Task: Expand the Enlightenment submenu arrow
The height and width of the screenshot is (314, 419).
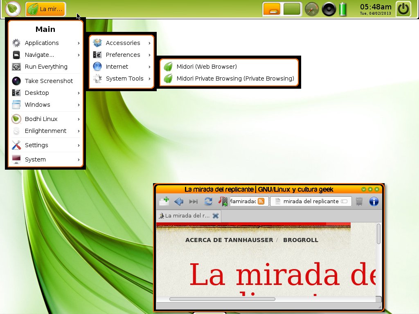Action: coord(79,131)
